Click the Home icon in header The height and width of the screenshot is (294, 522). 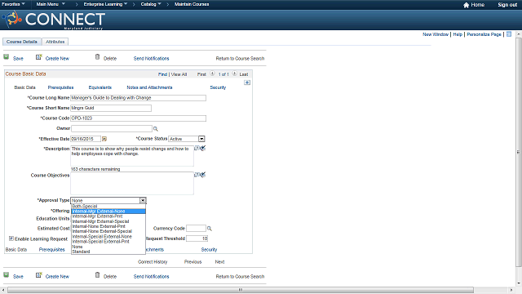[466, 5]
